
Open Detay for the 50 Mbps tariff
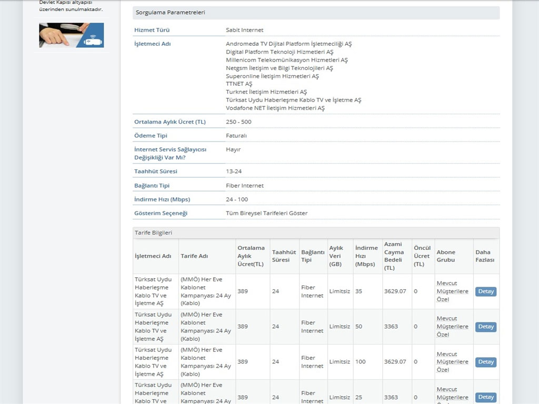(485, 327)
